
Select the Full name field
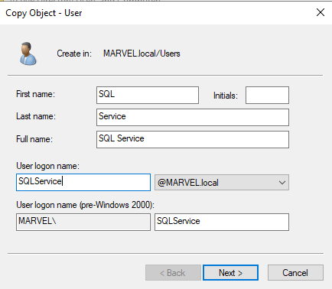[x=193, y=139]
